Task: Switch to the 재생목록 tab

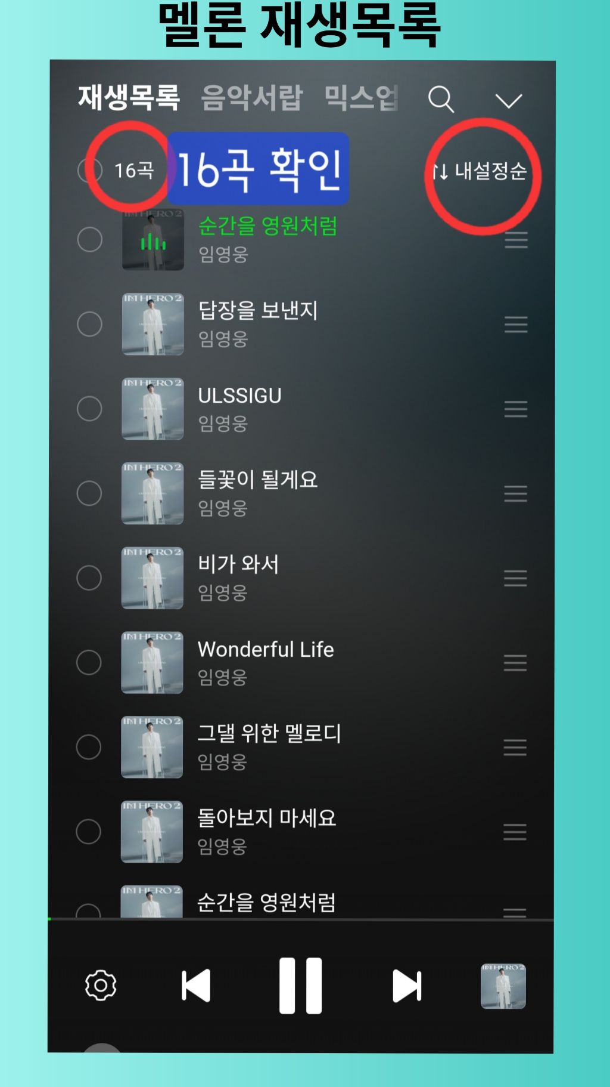Action: pyautogui.click(x=129, y=98)
